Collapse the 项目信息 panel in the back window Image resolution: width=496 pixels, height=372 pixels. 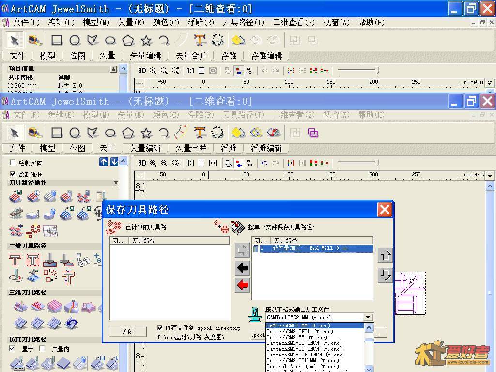113,69
